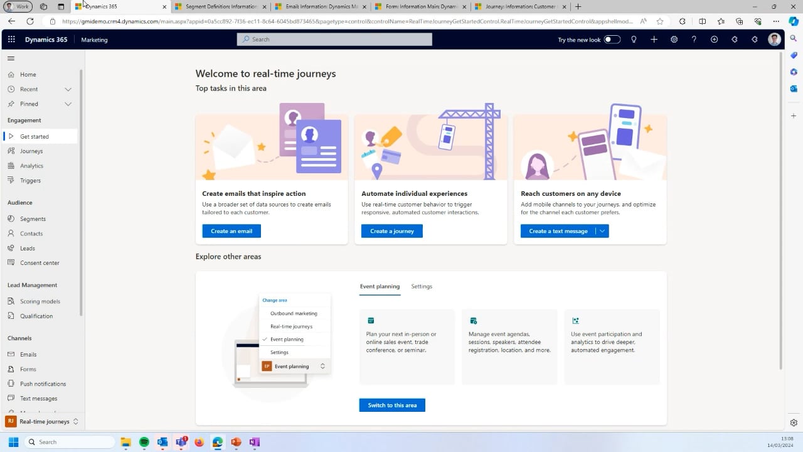This screenshot has height=452, width=803.
Task: Open Leads under Audience
Action: click(x=27, y=248)
